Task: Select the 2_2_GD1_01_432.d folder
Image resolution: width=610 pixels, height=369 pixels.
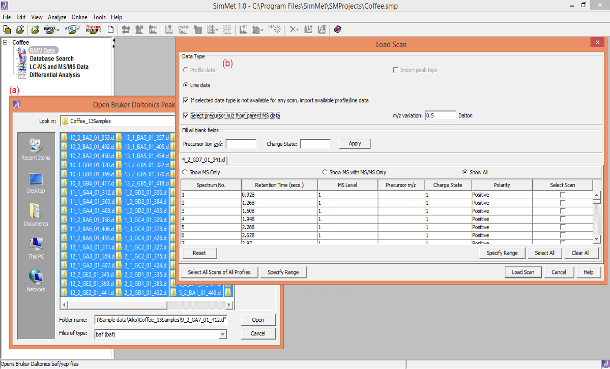Action: (x=142, y=292)
